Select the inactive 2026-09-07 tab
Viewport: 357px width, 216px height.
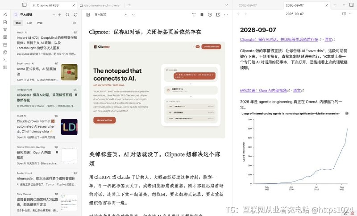(248, 5)
